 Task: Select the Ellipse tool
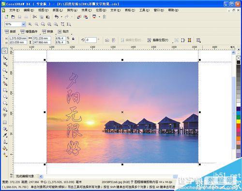pyautogui.click(x=5, y=96)
